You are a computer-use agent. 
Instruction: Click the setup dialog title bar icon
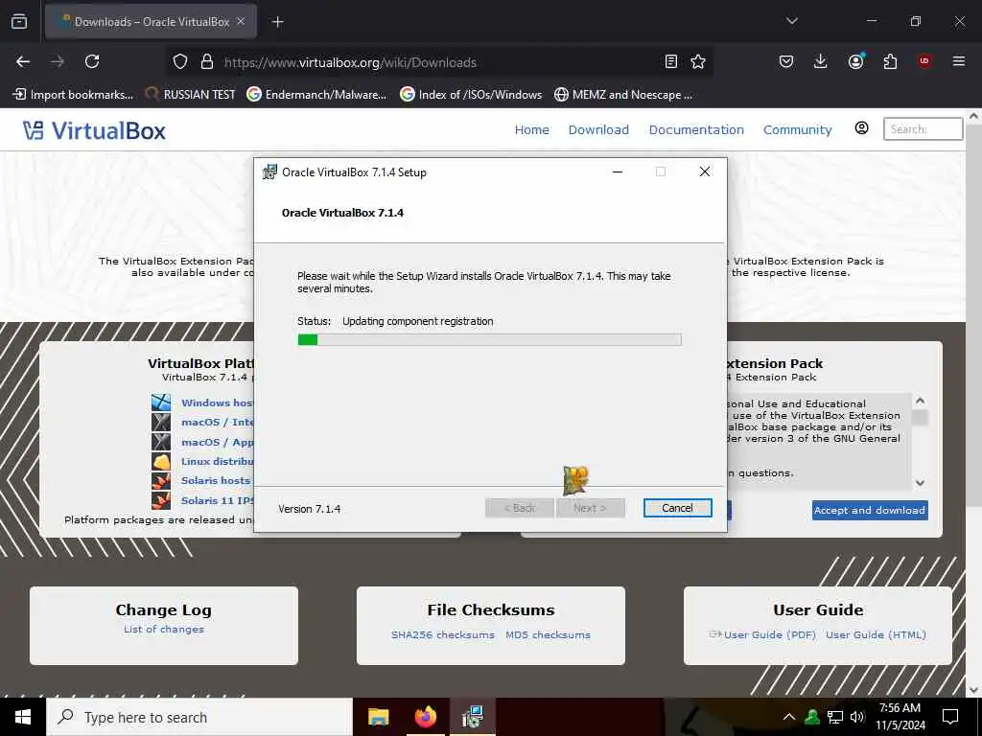tap(269, 172)
